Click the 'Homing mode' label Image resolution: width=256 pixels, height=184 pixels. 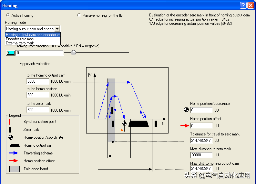(15, 23)
